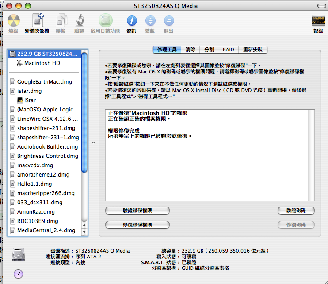Select the iStar mounted volume
Screen dimensions: 328x284
[44, 100]
